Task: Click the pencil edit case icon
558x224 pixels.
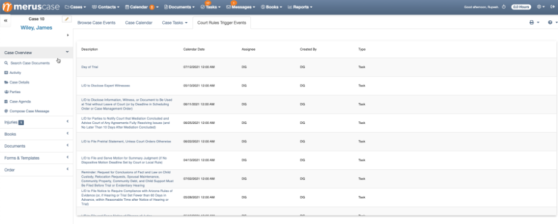Action: pyautogui.click(x=67, y=19)
